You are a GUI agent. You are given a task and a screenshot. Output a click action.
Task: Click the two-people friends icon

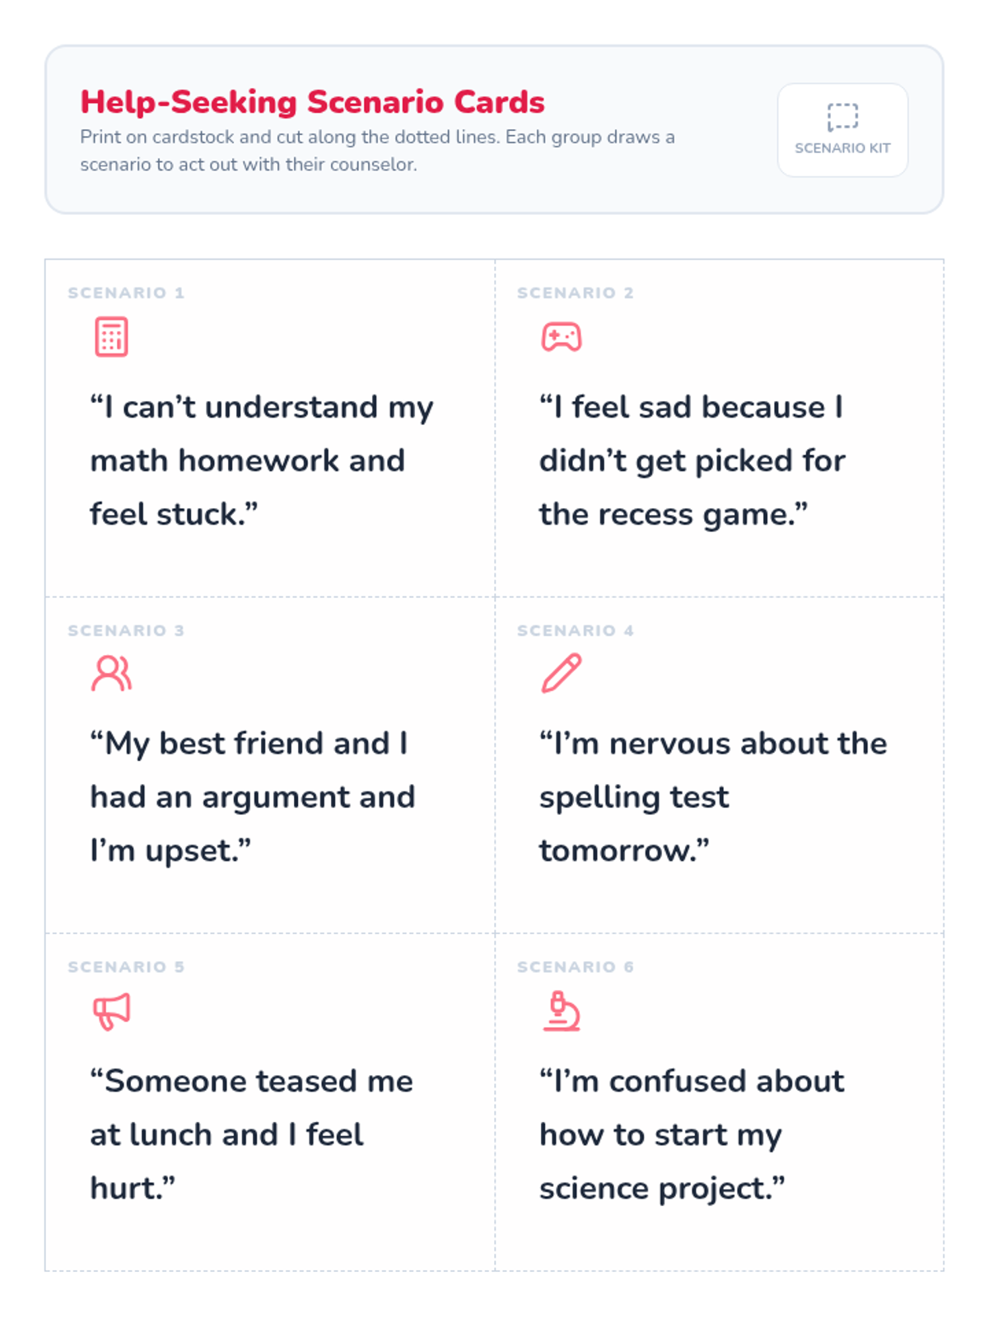click(x=111, y=674)
